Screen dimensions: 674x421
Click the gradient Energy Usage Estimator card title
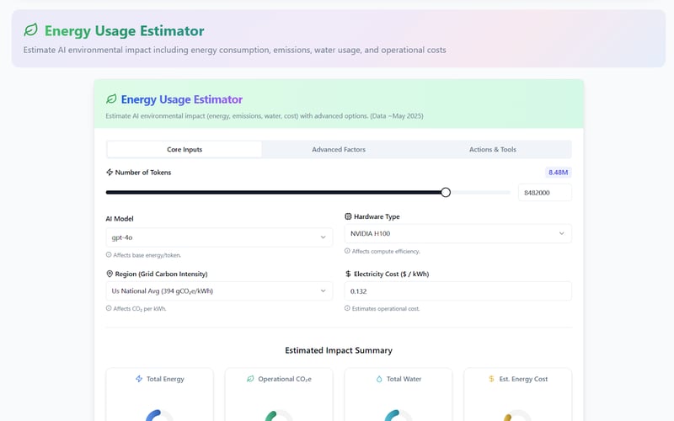coord(182,99)
